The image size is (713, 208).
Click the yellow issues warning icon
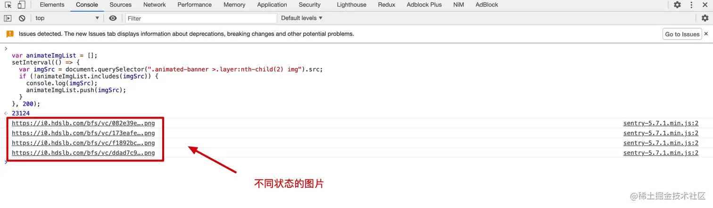[x=10, y=34]
